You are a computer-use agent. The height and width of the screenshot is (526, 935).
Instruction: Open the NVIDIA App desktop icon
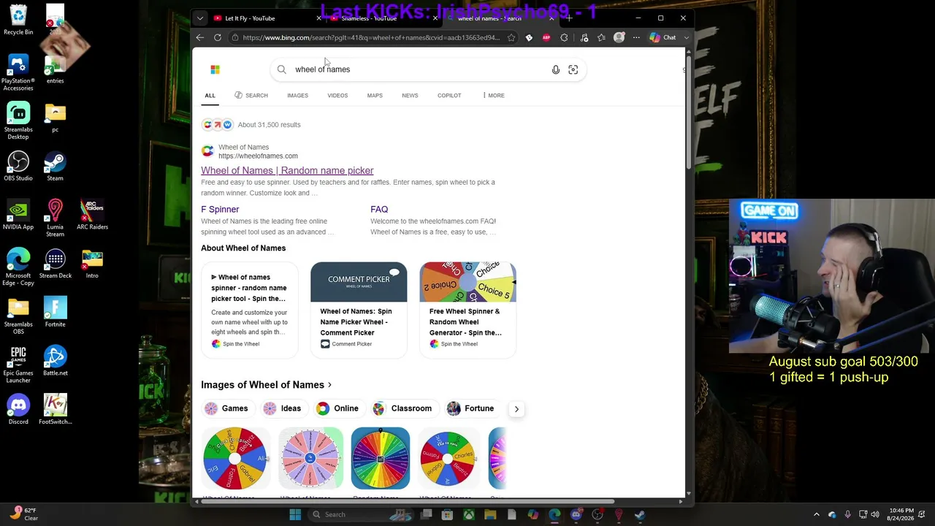pyautogui.click(x=18, y=215)
